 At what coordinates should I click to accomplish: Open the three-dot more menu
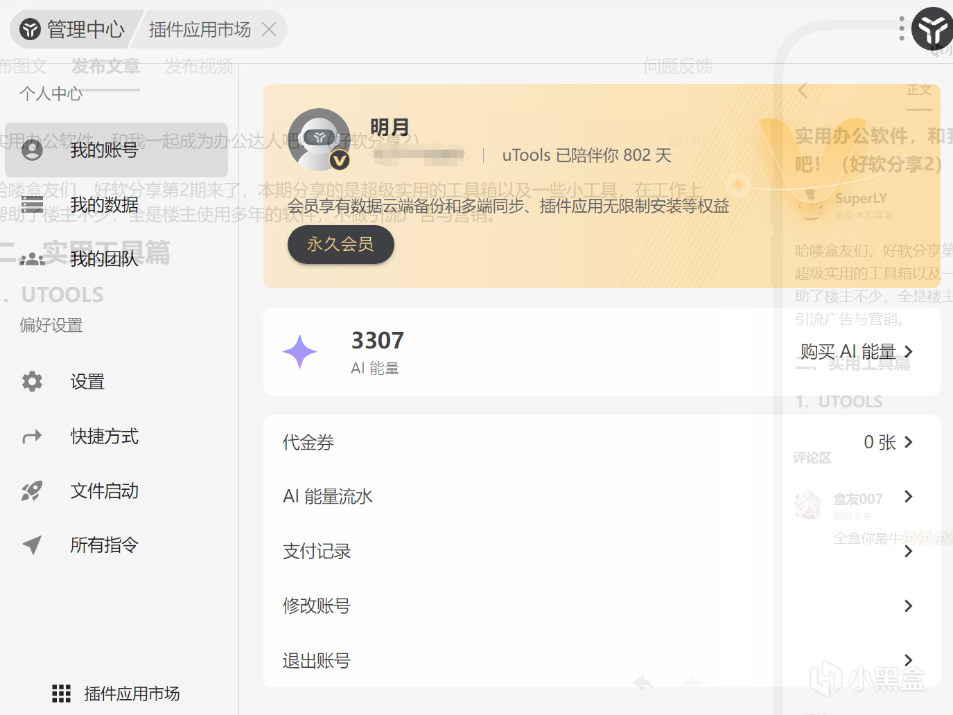901,29
